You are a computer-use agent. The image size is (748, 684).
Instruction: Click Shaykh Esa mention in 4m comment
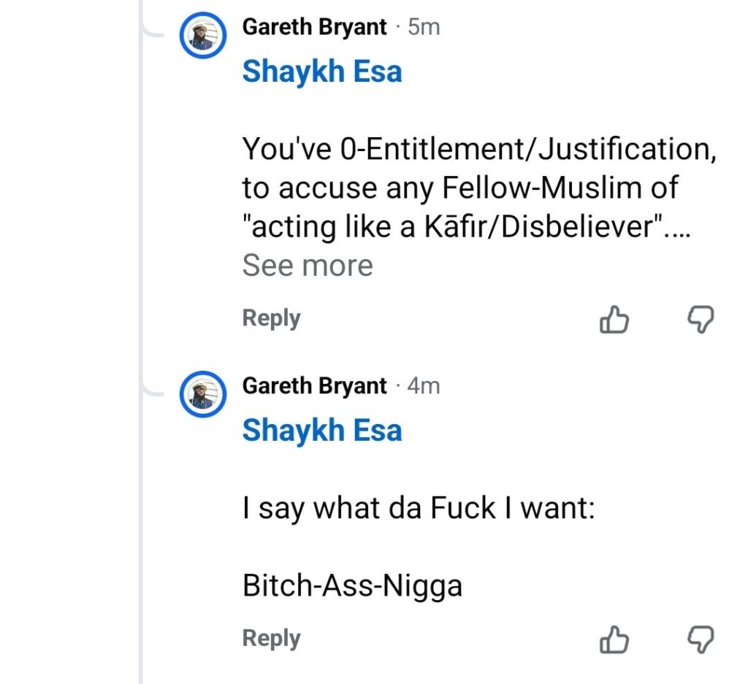tap(322, 429)
